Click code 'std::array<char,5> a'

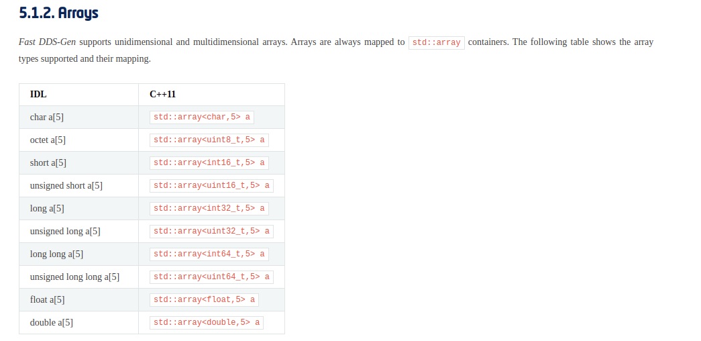point(202,117)
